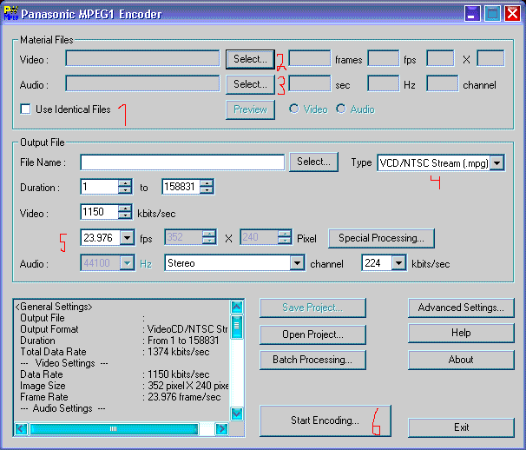The image size is (526, 450).
Task: Click the Help button
Action: pyautogui.click(x=461, y=333)
